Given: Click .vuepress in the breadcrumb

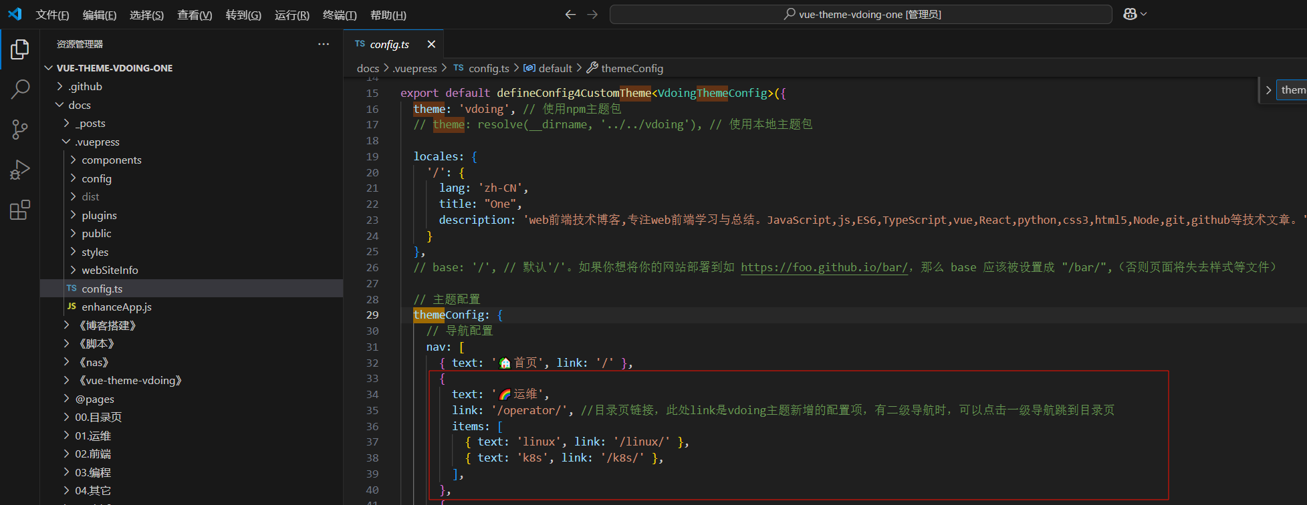Looking at the screenshot, I should [414, 68].
